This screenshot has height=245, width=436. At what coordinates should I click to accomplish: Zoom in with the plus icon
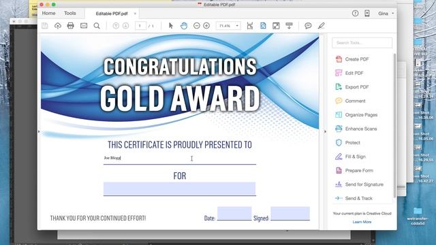[x=206, y=26]
